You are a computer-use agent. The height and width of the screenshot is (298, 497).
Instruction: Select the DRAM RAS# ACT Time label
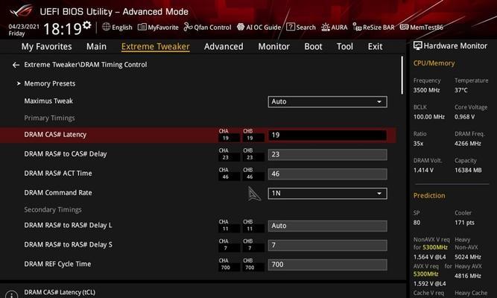[x=58, y=173]
